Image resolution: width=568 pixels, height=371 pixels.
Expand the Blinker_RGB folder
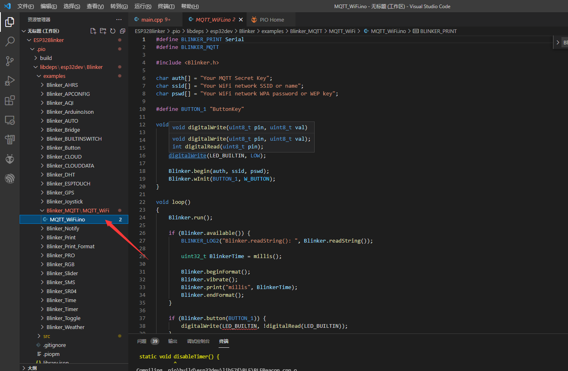click(x=74, y=264)
